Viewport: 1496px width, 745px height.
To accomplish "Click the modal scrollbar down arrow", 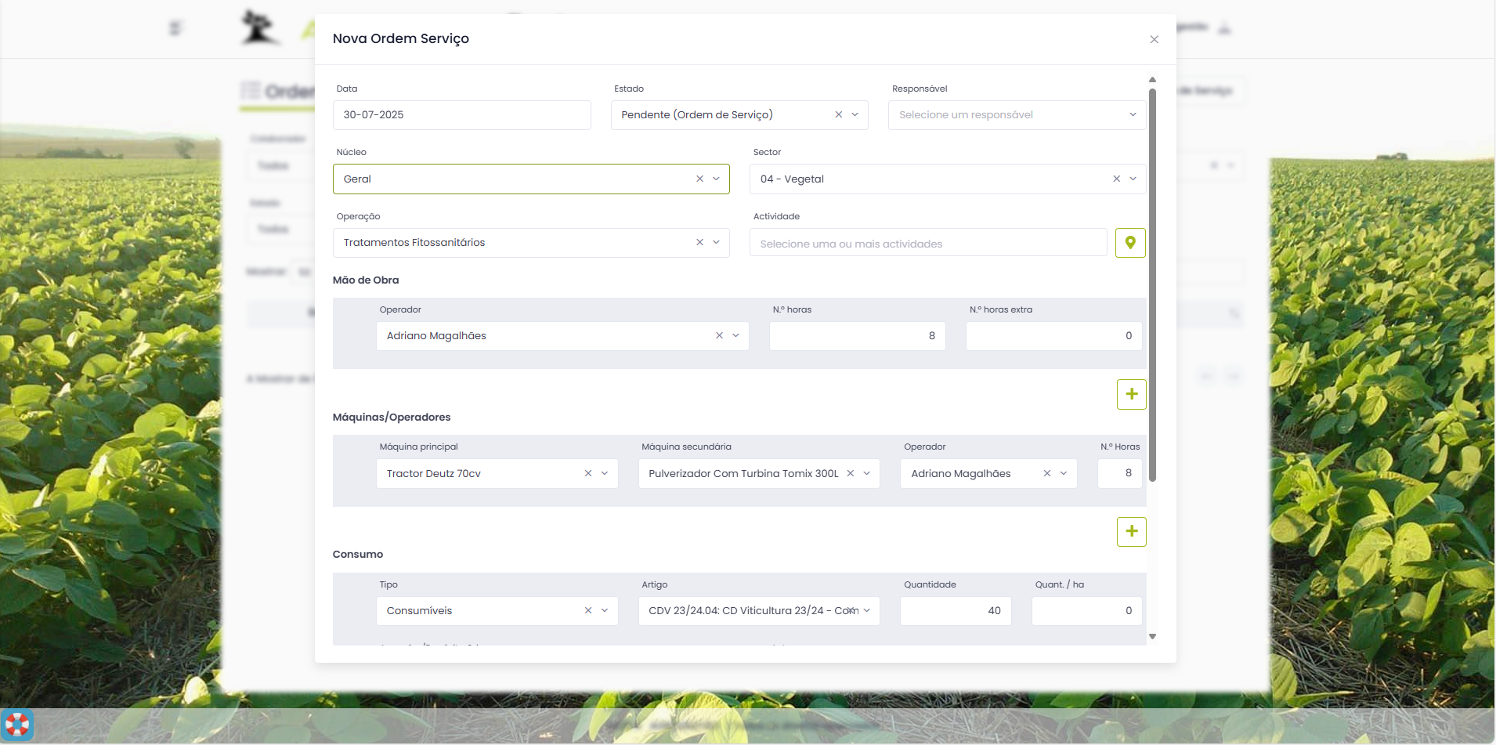I will click(x=1152, y=637).
